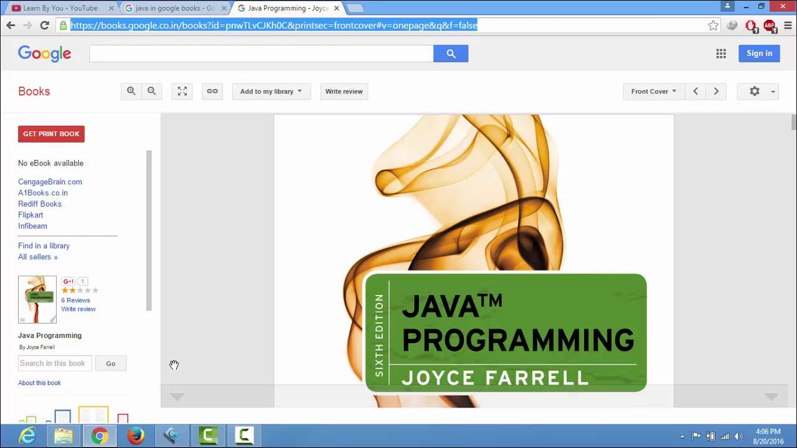Open the Google apps grid
This screenshot has width=797, height=448.
pos(721,54)
